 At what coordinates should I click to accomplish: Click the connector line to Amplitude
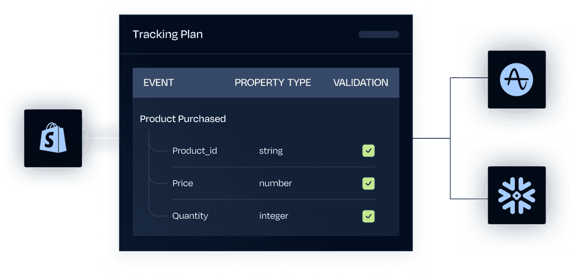point(469,78)
